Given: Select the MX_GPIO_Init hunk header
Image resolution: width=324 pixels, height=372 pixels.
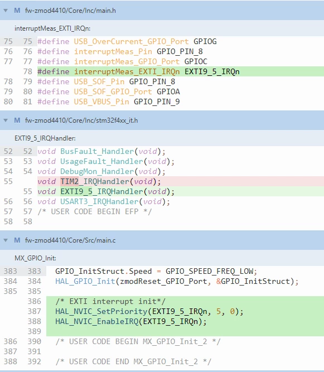Looking at the screenshot, I should 35,258.
